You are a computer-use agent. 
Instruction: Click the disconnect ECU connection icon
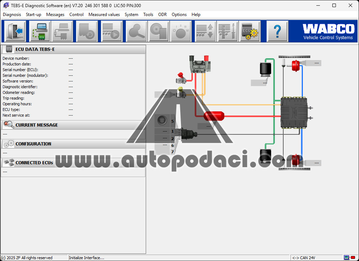(62, 31)
